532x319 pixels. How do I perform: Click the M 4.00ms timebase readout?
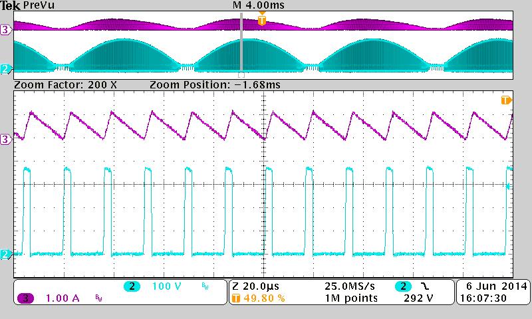click(259, 5)
